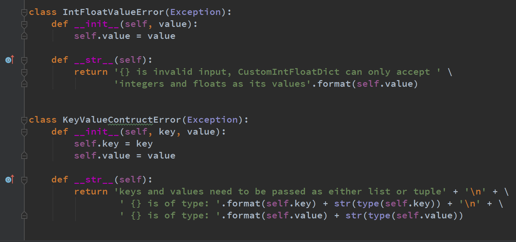This screenshot has width=516, height=242.
Task: Collapse the IntFloatValueError class fold marker
Action: (x=24, y=12)
